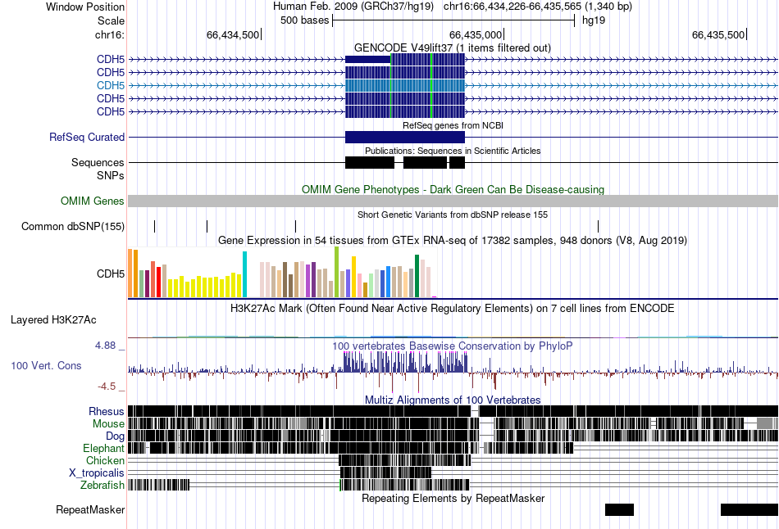Open '100 vertebrates Basewise Conservation by PhyloP' title
The height and width of the screenshot is (529, 779).
(453, 346)
